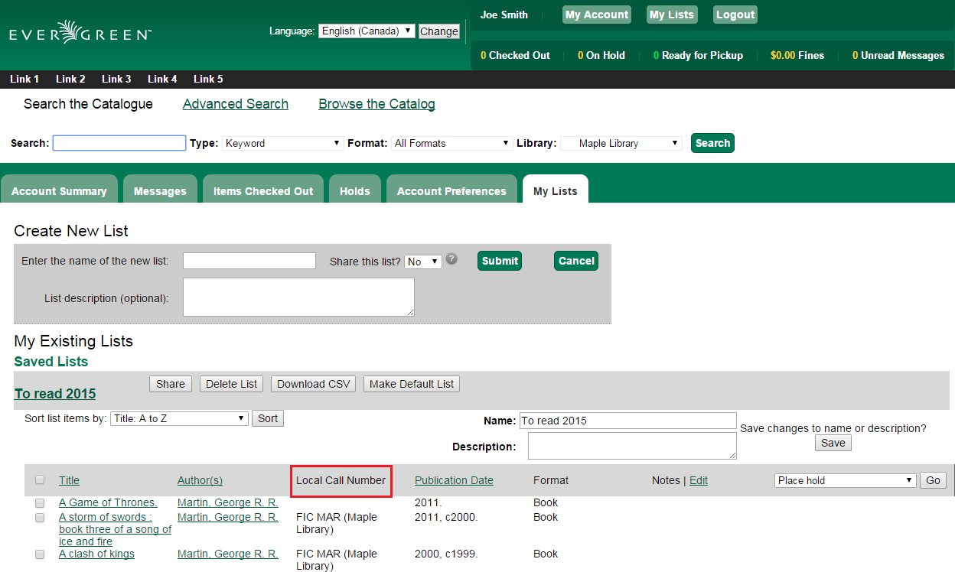Image resolution: width=955 pixels, height=572 pixels.
Task: Switch to the Holds tab
Action: click(x=355, y=190)
